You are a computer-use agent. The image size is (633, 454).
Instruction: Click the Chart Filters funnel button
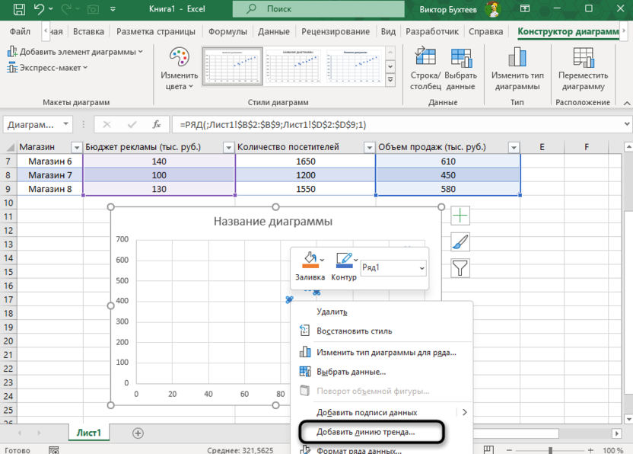[460, 268]
